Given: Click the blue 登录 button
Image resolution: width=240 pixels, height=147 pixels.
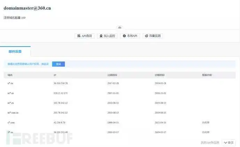Looking at the screenshot, I should (x=58, y=64).
